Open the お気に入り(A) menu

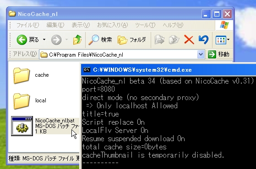[113, 25]
